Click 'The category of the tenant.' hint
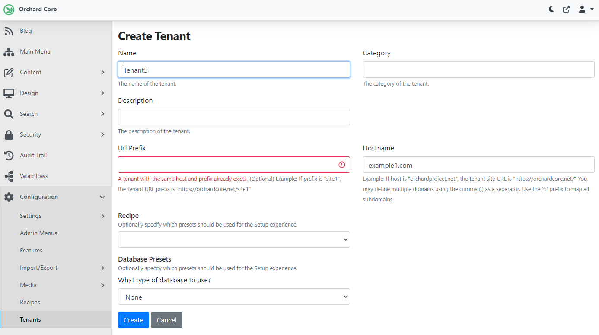The width and height of the screenshot is (599, 335). click(x=396, y=84)
